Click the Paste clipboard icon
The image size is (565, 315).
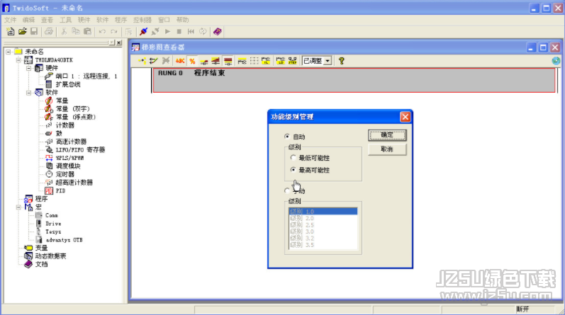(x=87, y=32)
